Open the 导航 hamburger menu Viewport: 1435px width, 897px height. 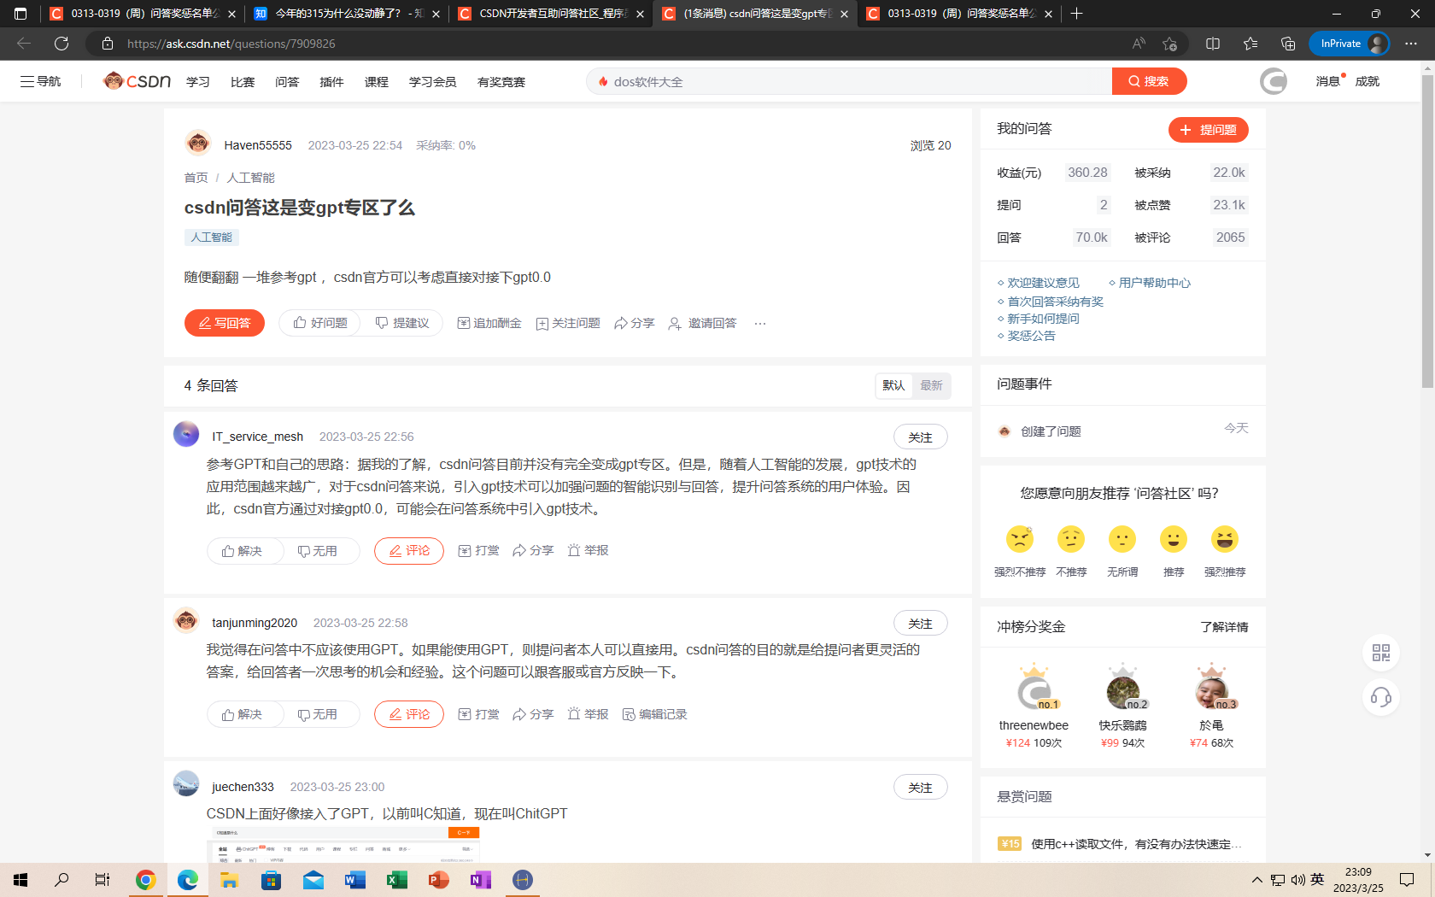[40, 81]
